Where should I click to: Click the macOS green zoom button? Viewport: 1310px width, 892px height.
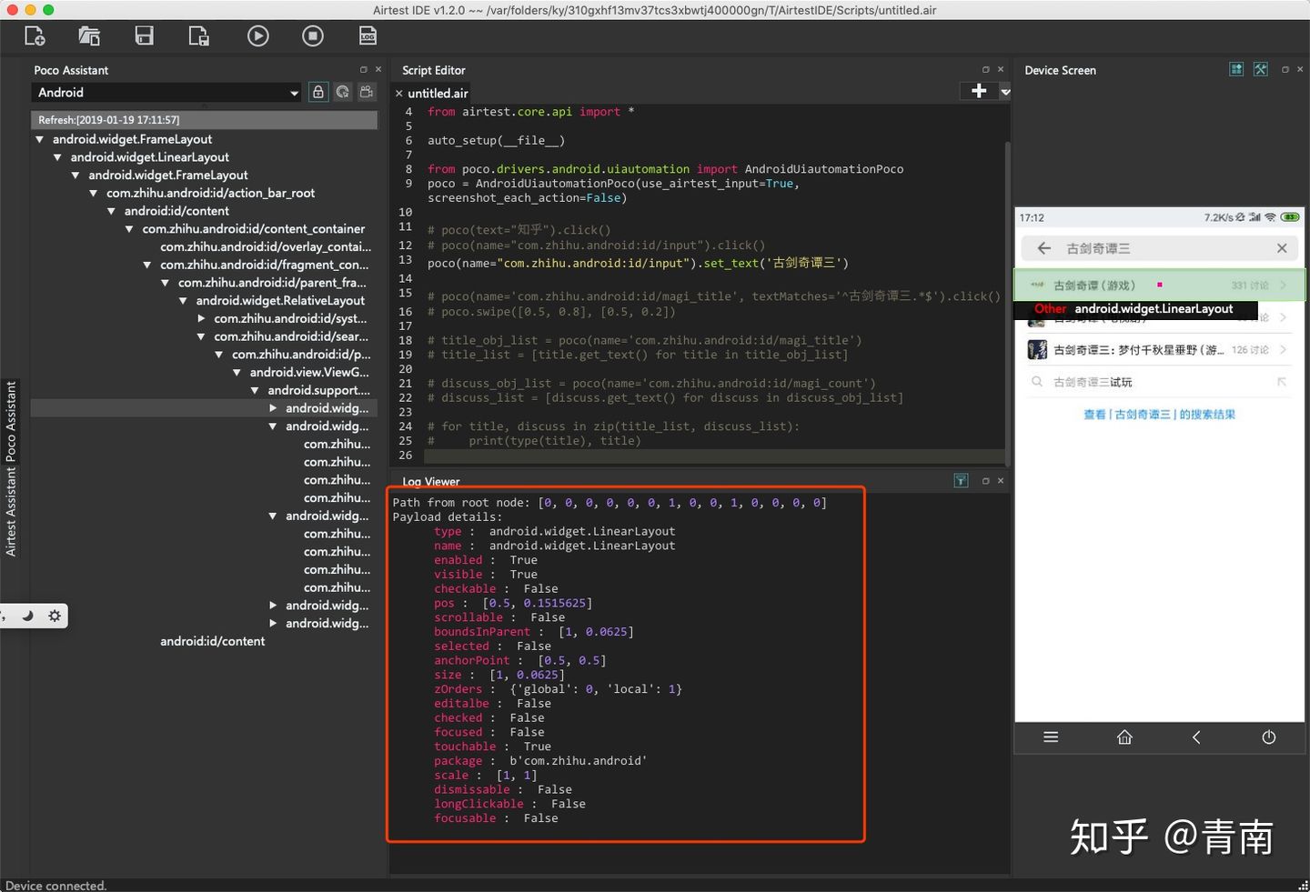pos(48,10)
